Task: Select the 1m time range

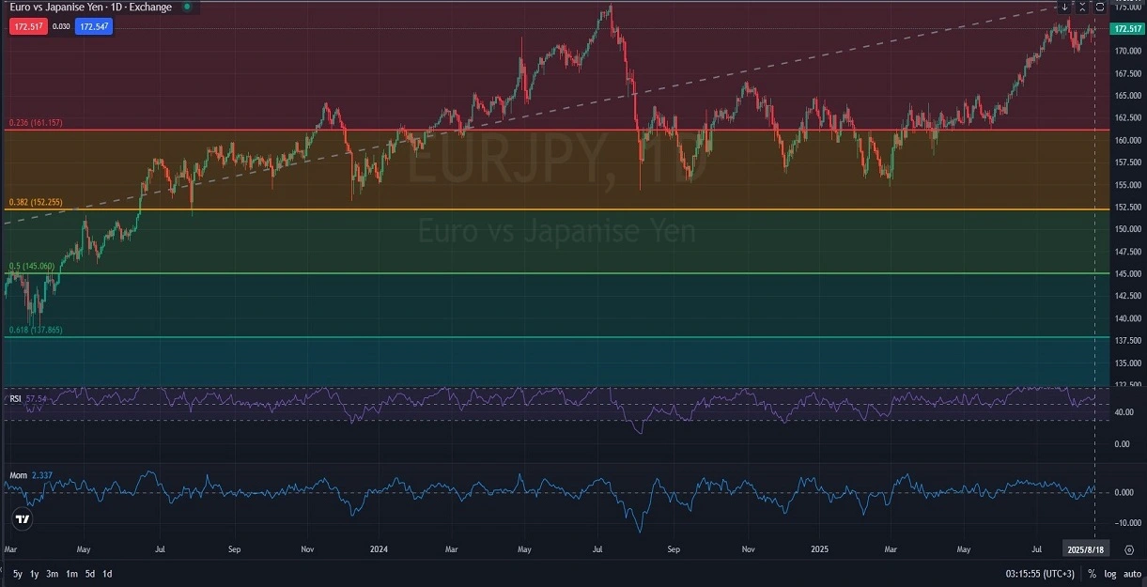Action: click(71, 573)
